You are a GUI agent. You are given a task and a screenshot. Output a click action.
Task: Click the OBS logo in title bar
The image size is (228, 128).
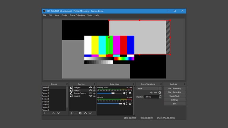44,11
